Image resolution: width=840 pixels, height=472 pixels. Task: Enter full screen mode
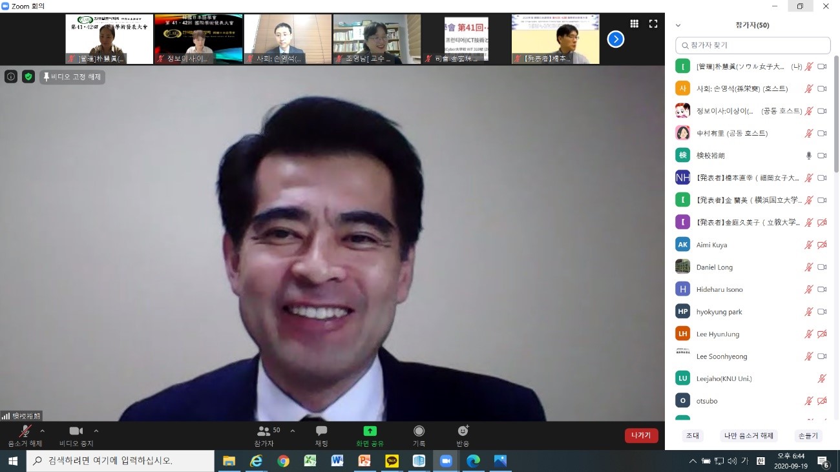pyautogui.click(x=653, y=24)
